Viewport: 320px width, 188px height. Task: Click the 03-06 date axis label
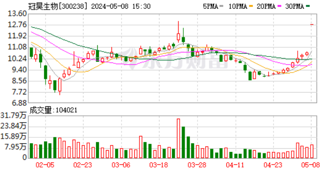(121, 165)
